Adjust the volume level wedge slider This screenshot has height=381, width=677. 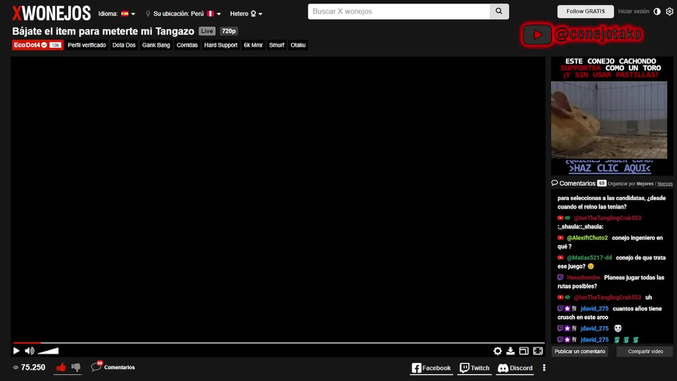48,351
